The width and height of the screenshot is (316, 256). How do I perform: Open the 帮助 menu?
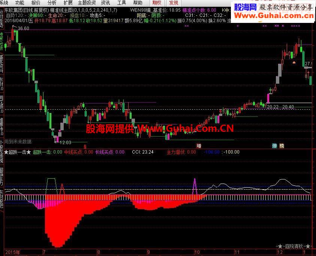[x=138, y=3]
